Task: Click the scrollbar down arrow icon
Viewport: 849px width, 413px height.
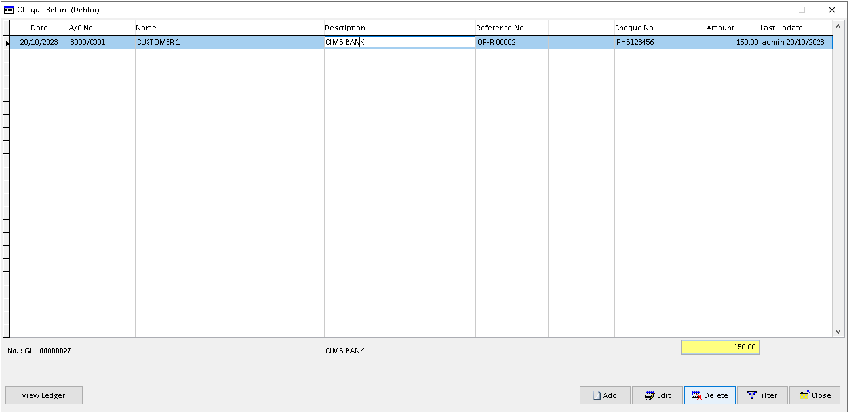Action: 839,331
